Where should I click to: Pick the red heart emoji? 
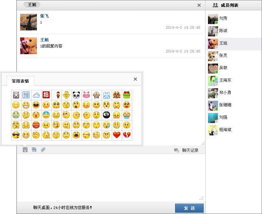(117, 135)
